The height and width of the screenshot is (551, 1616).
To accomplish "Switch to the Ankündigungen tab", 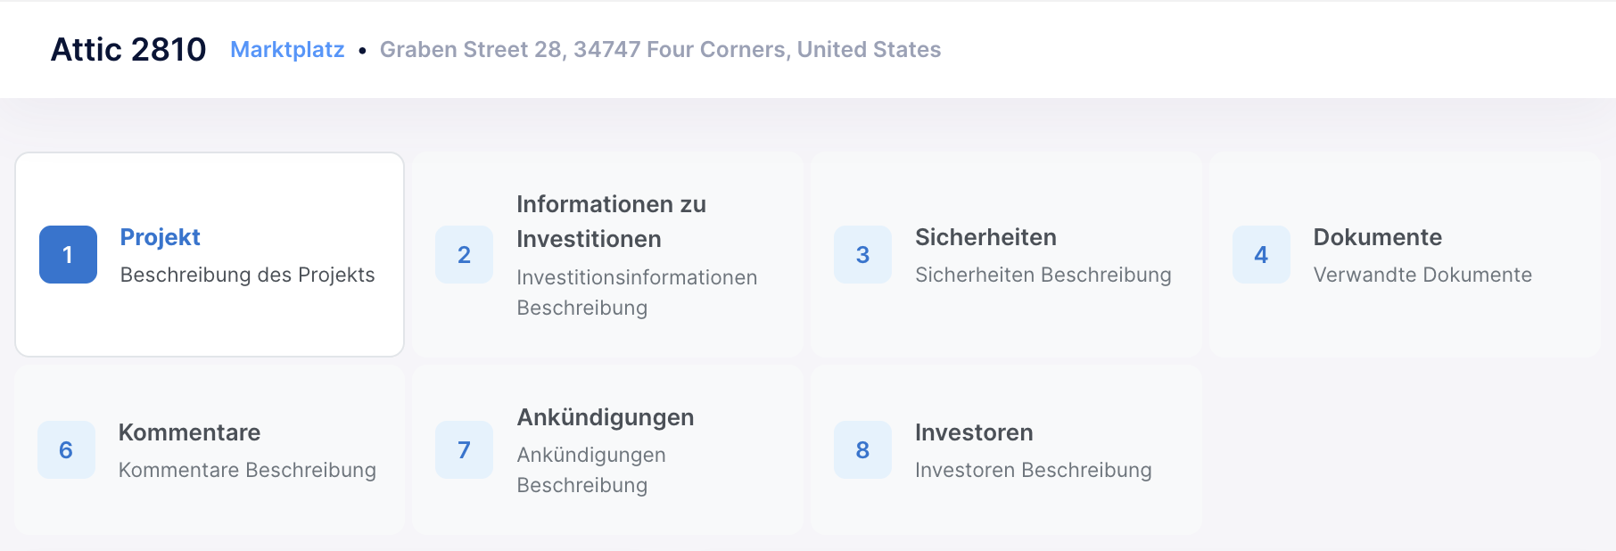I will pos(606,417).
